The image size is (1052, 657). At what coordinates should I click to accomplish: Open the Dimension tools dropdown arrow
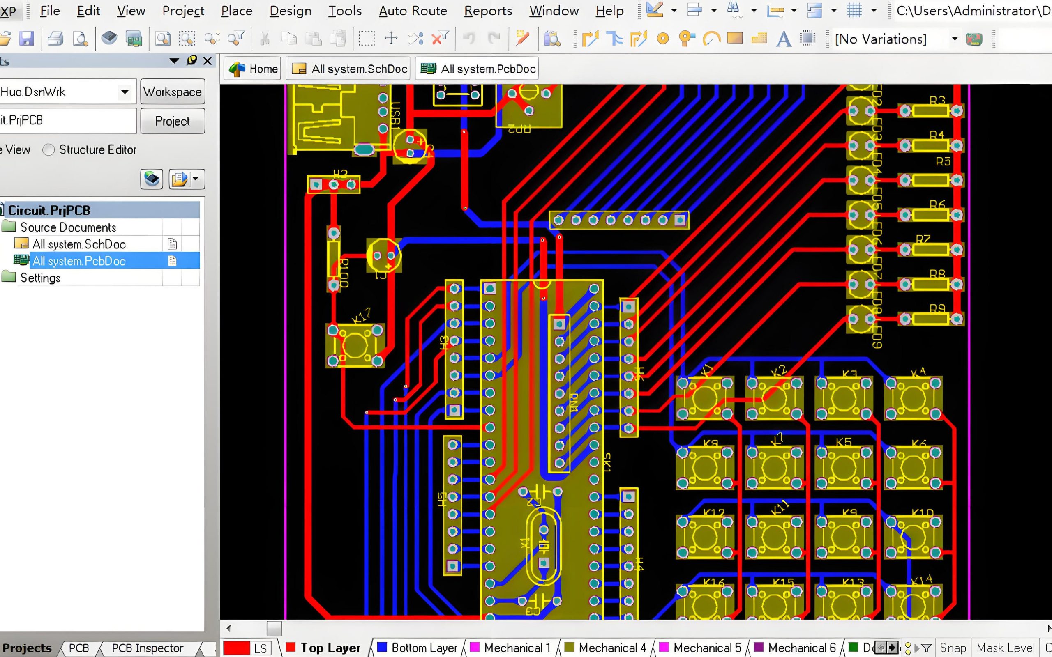coord(794,10)
